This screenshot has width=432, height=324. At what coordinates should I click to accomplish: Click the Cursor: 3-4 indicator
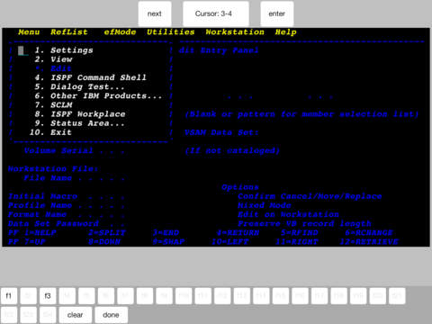(x=216, y=13)
